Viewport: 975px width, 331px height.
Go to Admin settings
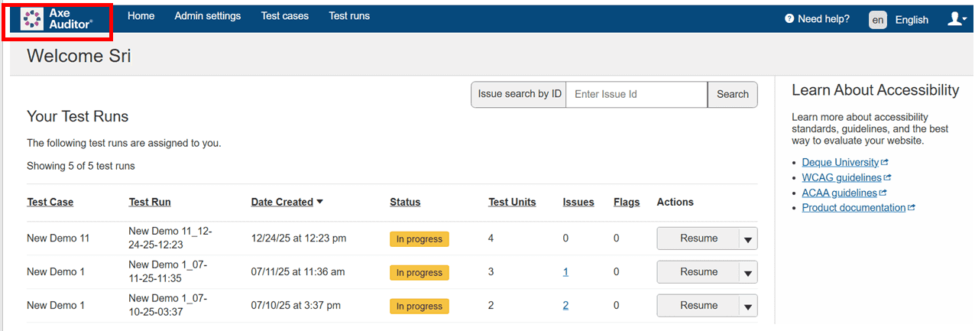click(x=207, y=16)
